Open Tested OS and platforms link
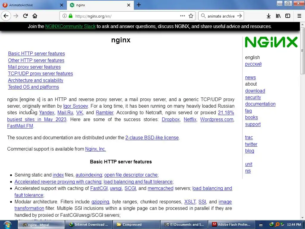The image size is (305, 229). point(33,87)
